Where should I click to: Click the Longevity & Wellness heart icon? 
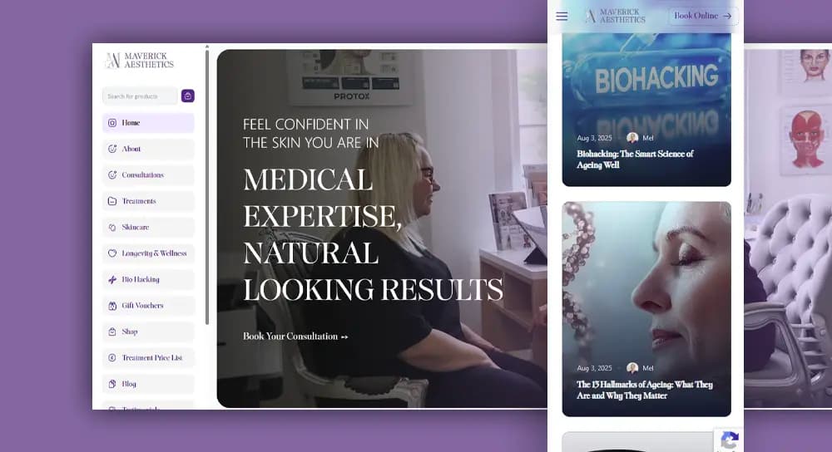[112, 253]
